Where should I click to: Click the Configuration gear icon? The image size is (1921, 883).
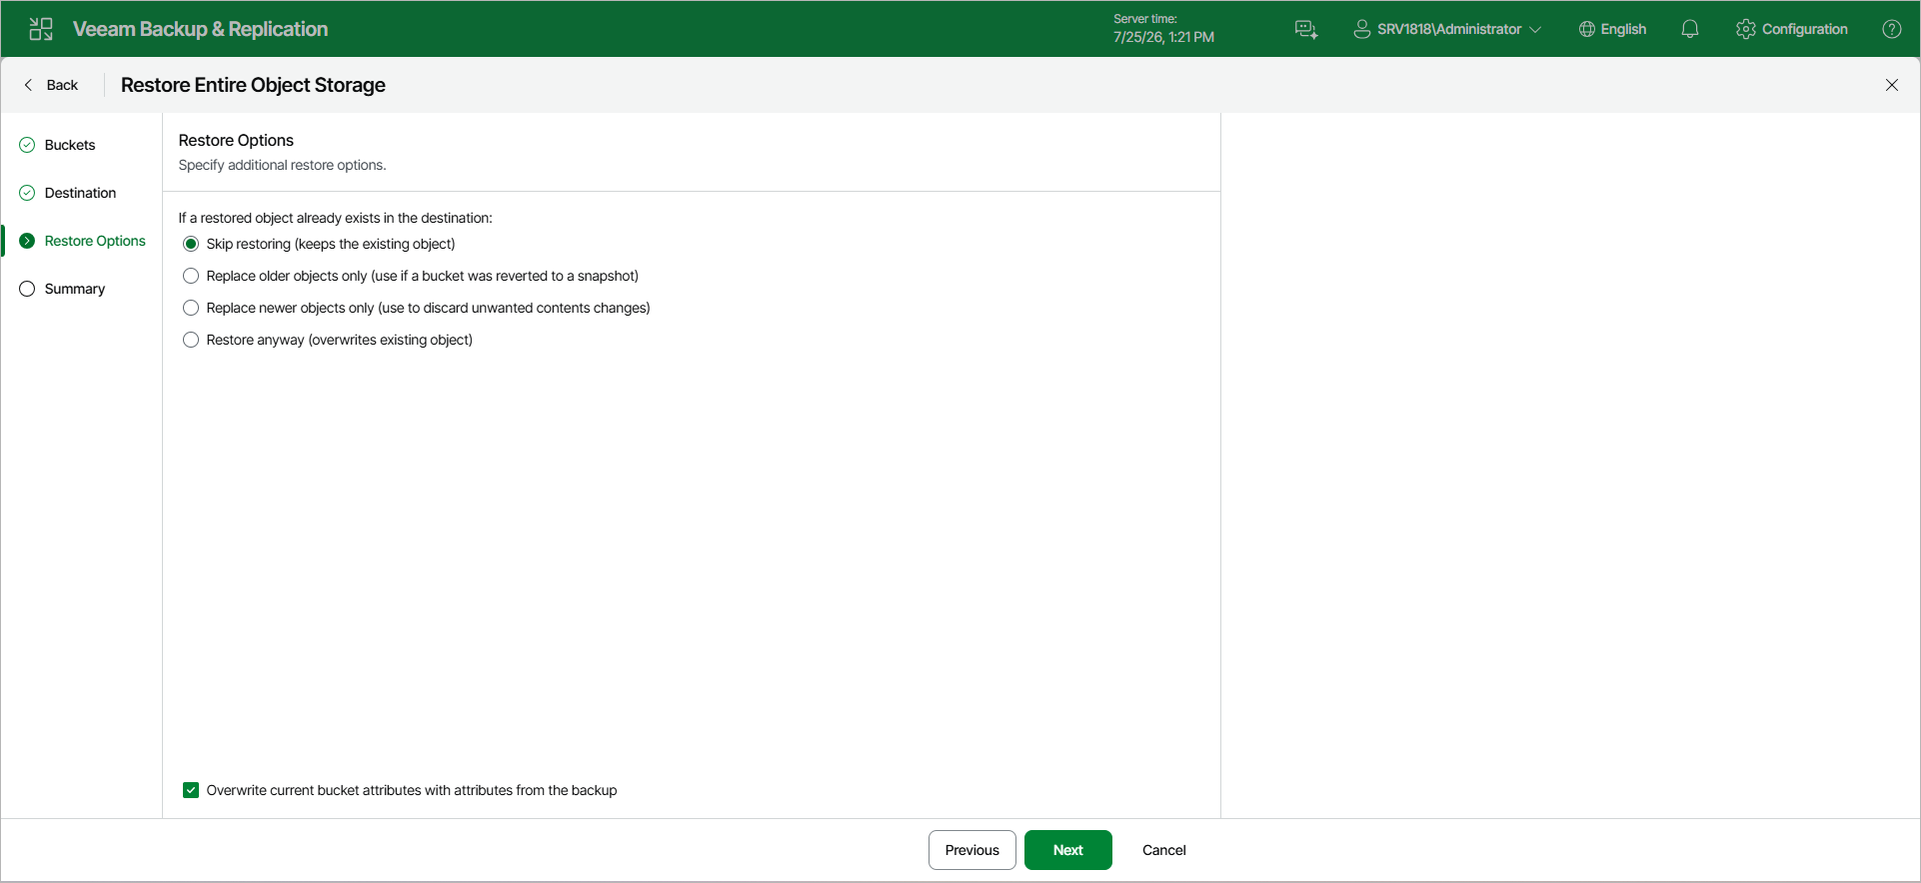click(1746, 29)
